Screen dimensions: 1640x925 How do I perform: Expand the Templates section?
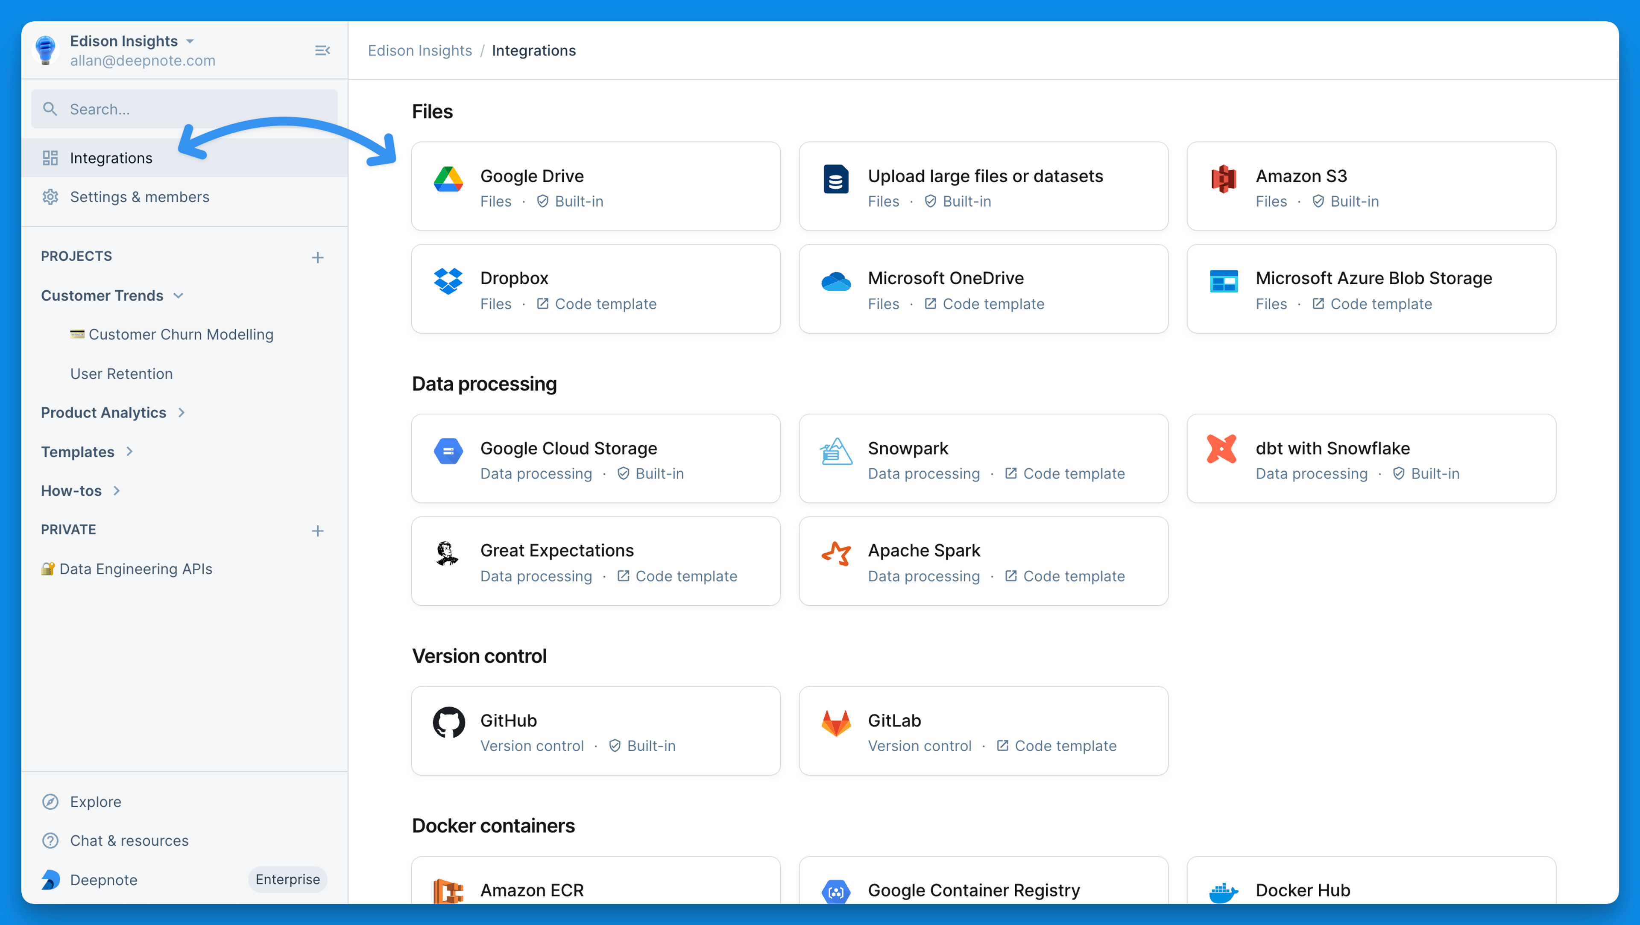[129, 452]
